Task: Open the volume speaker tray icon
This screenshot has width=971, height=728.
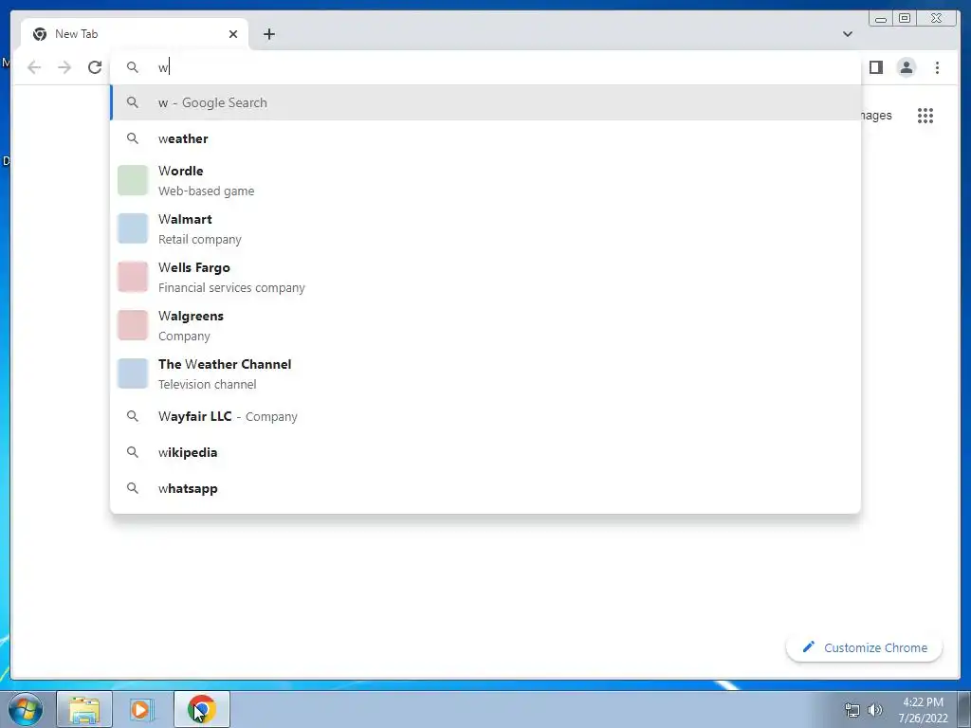Action: (875, 710)
